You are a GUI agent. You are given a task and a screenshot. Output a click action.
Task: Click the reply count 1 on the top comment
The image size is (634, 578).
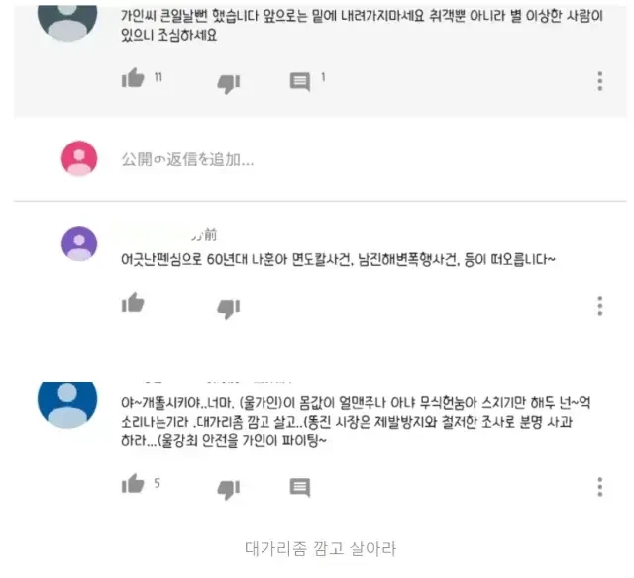coord(323,77)
